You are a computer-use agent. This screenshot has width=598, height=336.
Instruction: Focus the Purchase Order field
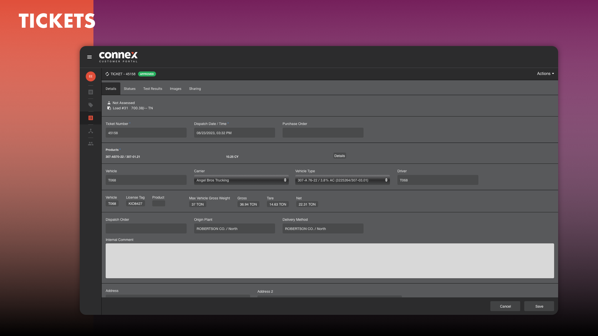(323, 133)
